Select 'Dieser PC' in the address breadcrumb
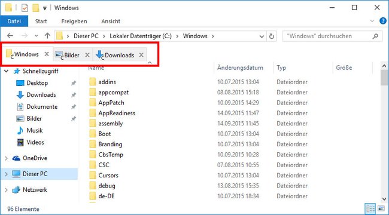This screenshot has height=215, width=389. 86,36
